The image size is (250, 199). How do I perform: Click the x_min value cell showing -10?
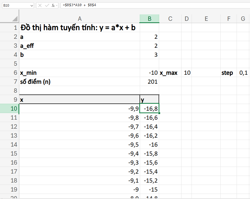click(149, 73)
